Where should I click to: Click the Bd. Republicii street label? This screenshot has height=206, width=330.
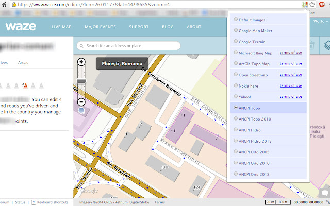tap(119, 170)
